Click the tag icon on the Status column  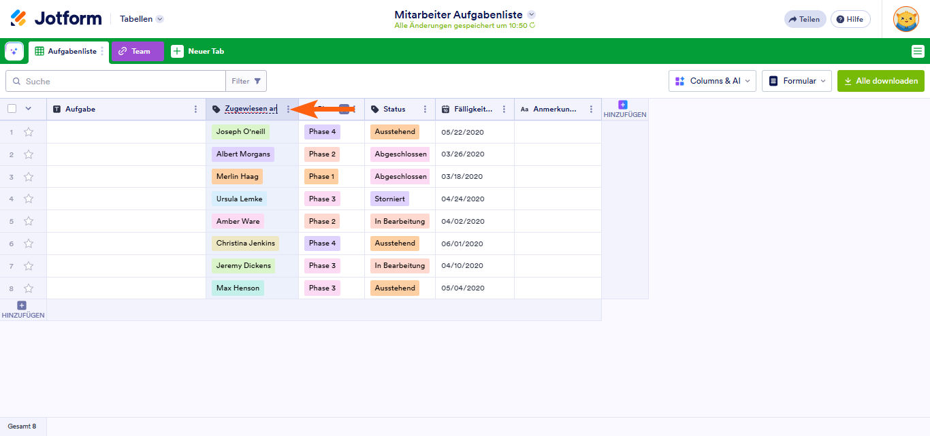(375, 109)
